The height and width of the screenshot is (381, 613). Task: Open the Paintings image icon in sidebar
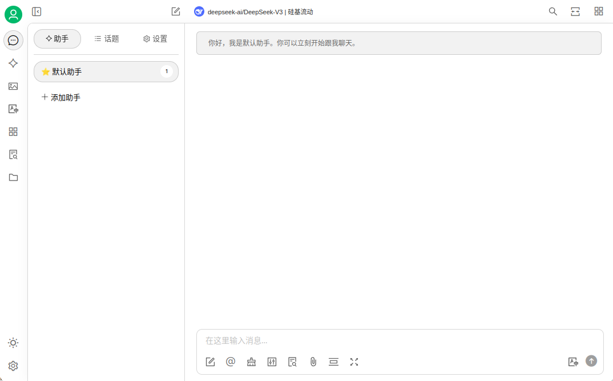13,86
